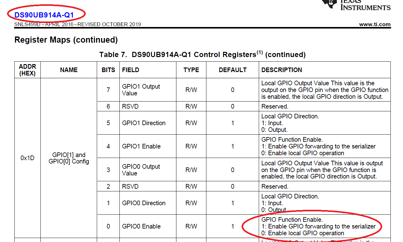The image size is (403, 242).
Task: Select the GPIO[1] and GPIO[0] Config name
Action: point(68,158)
